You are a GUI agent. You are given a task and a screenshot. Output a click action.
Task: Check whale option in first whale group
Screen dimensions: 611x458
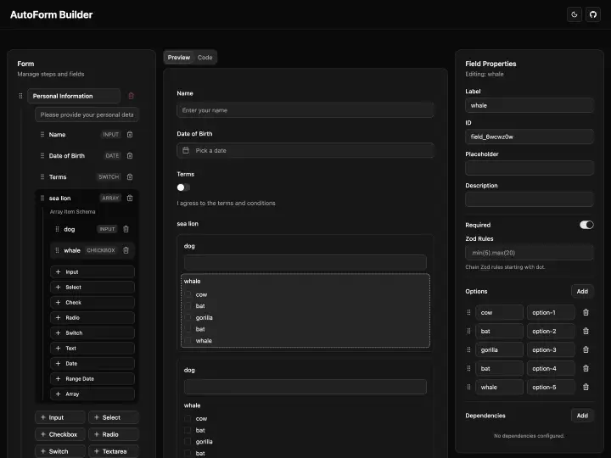coord(188,340)
